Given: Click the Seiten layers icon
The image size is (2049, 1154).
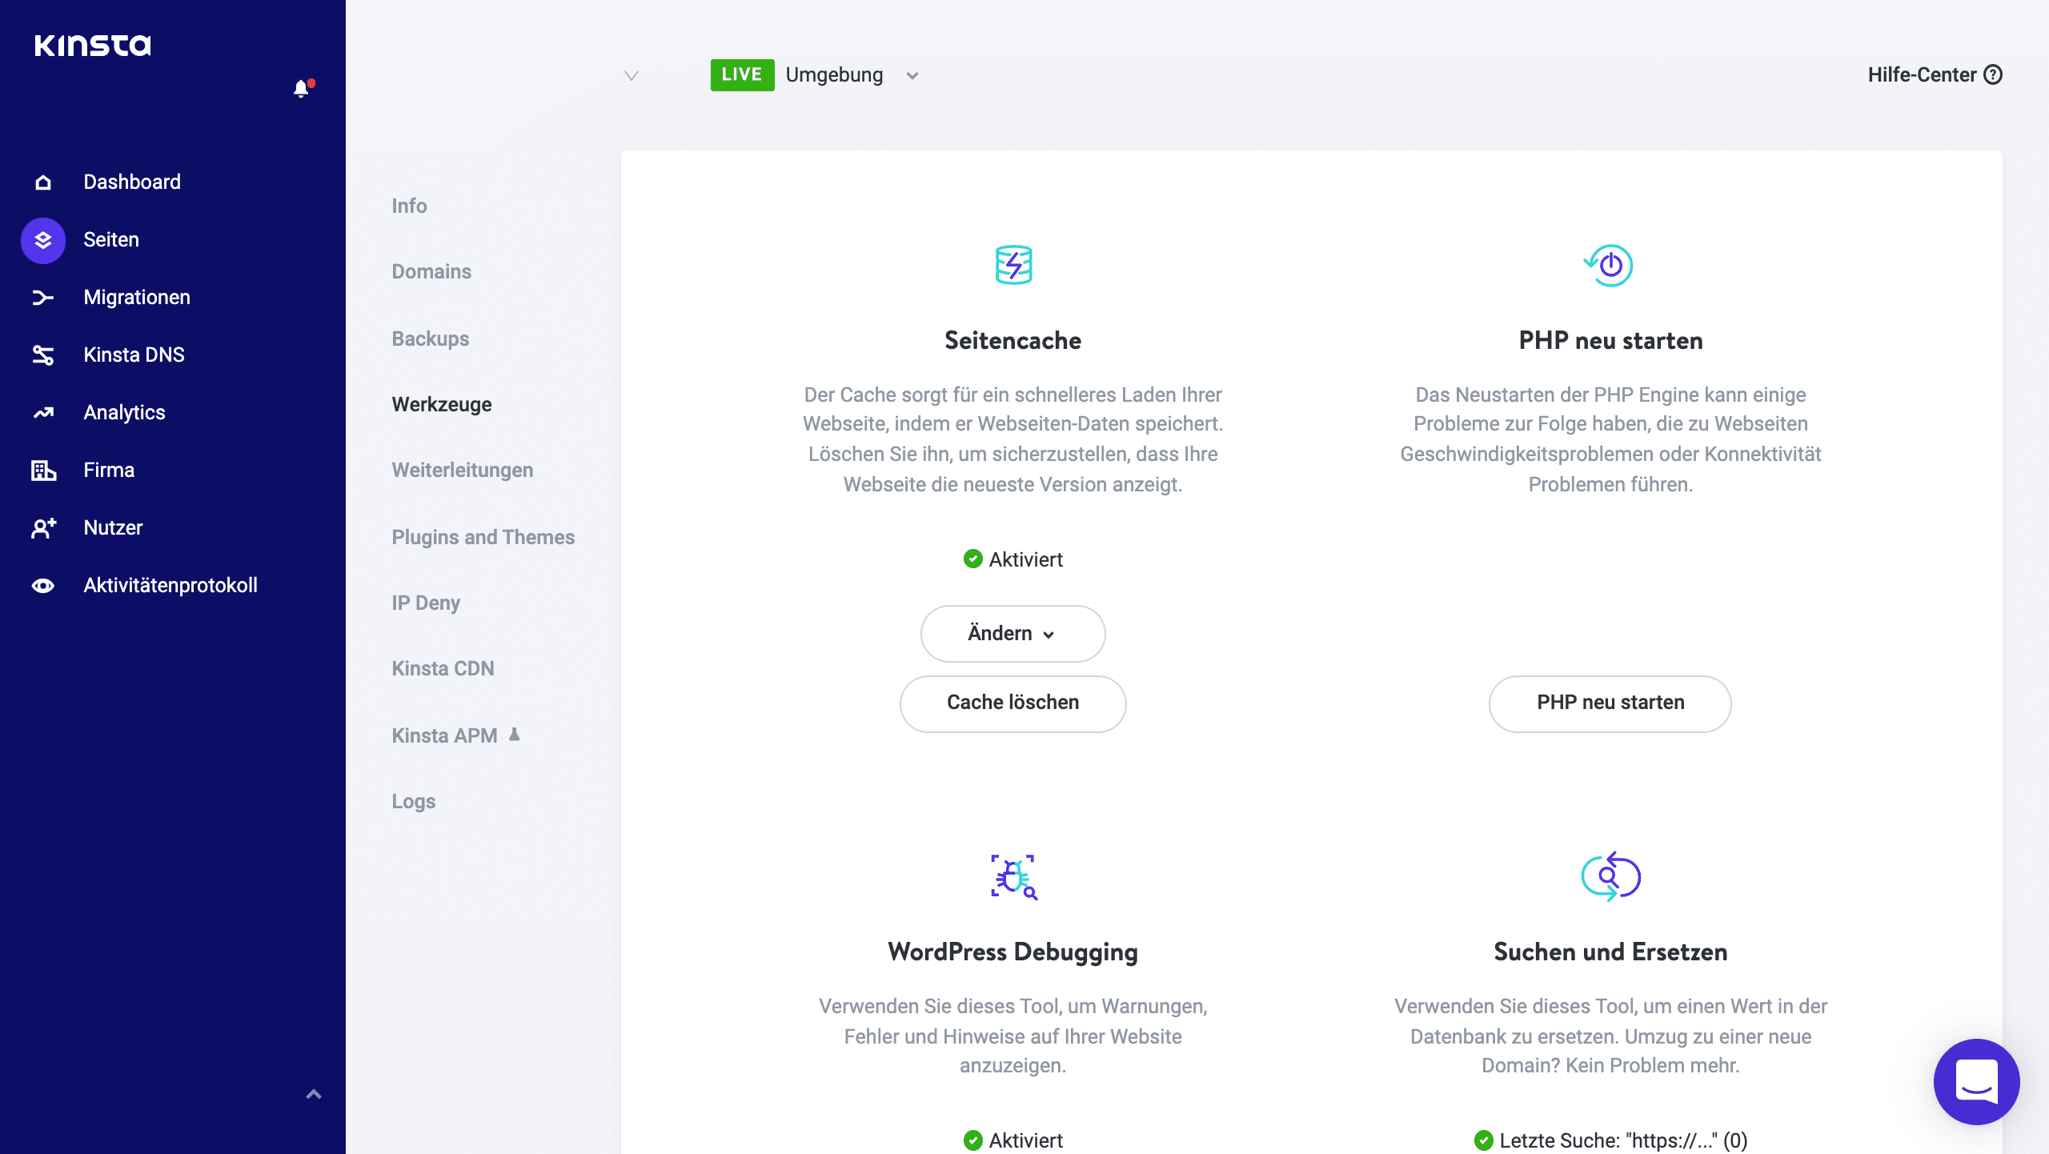Looking at the screenshot, I should (43, 240).
